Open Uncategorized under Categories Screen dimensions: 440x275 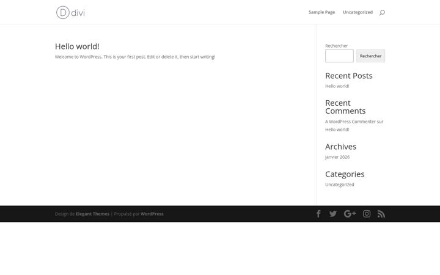pos(340,185)
